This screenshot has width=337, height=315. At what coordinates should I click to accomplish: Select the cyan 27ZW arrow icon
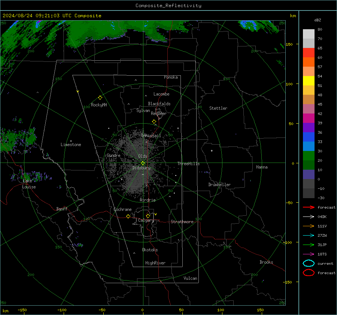coord(309,236)
